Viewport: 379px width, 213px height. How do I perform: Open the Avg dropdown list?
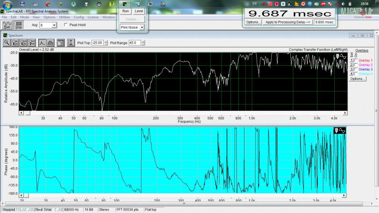[54, 25]
